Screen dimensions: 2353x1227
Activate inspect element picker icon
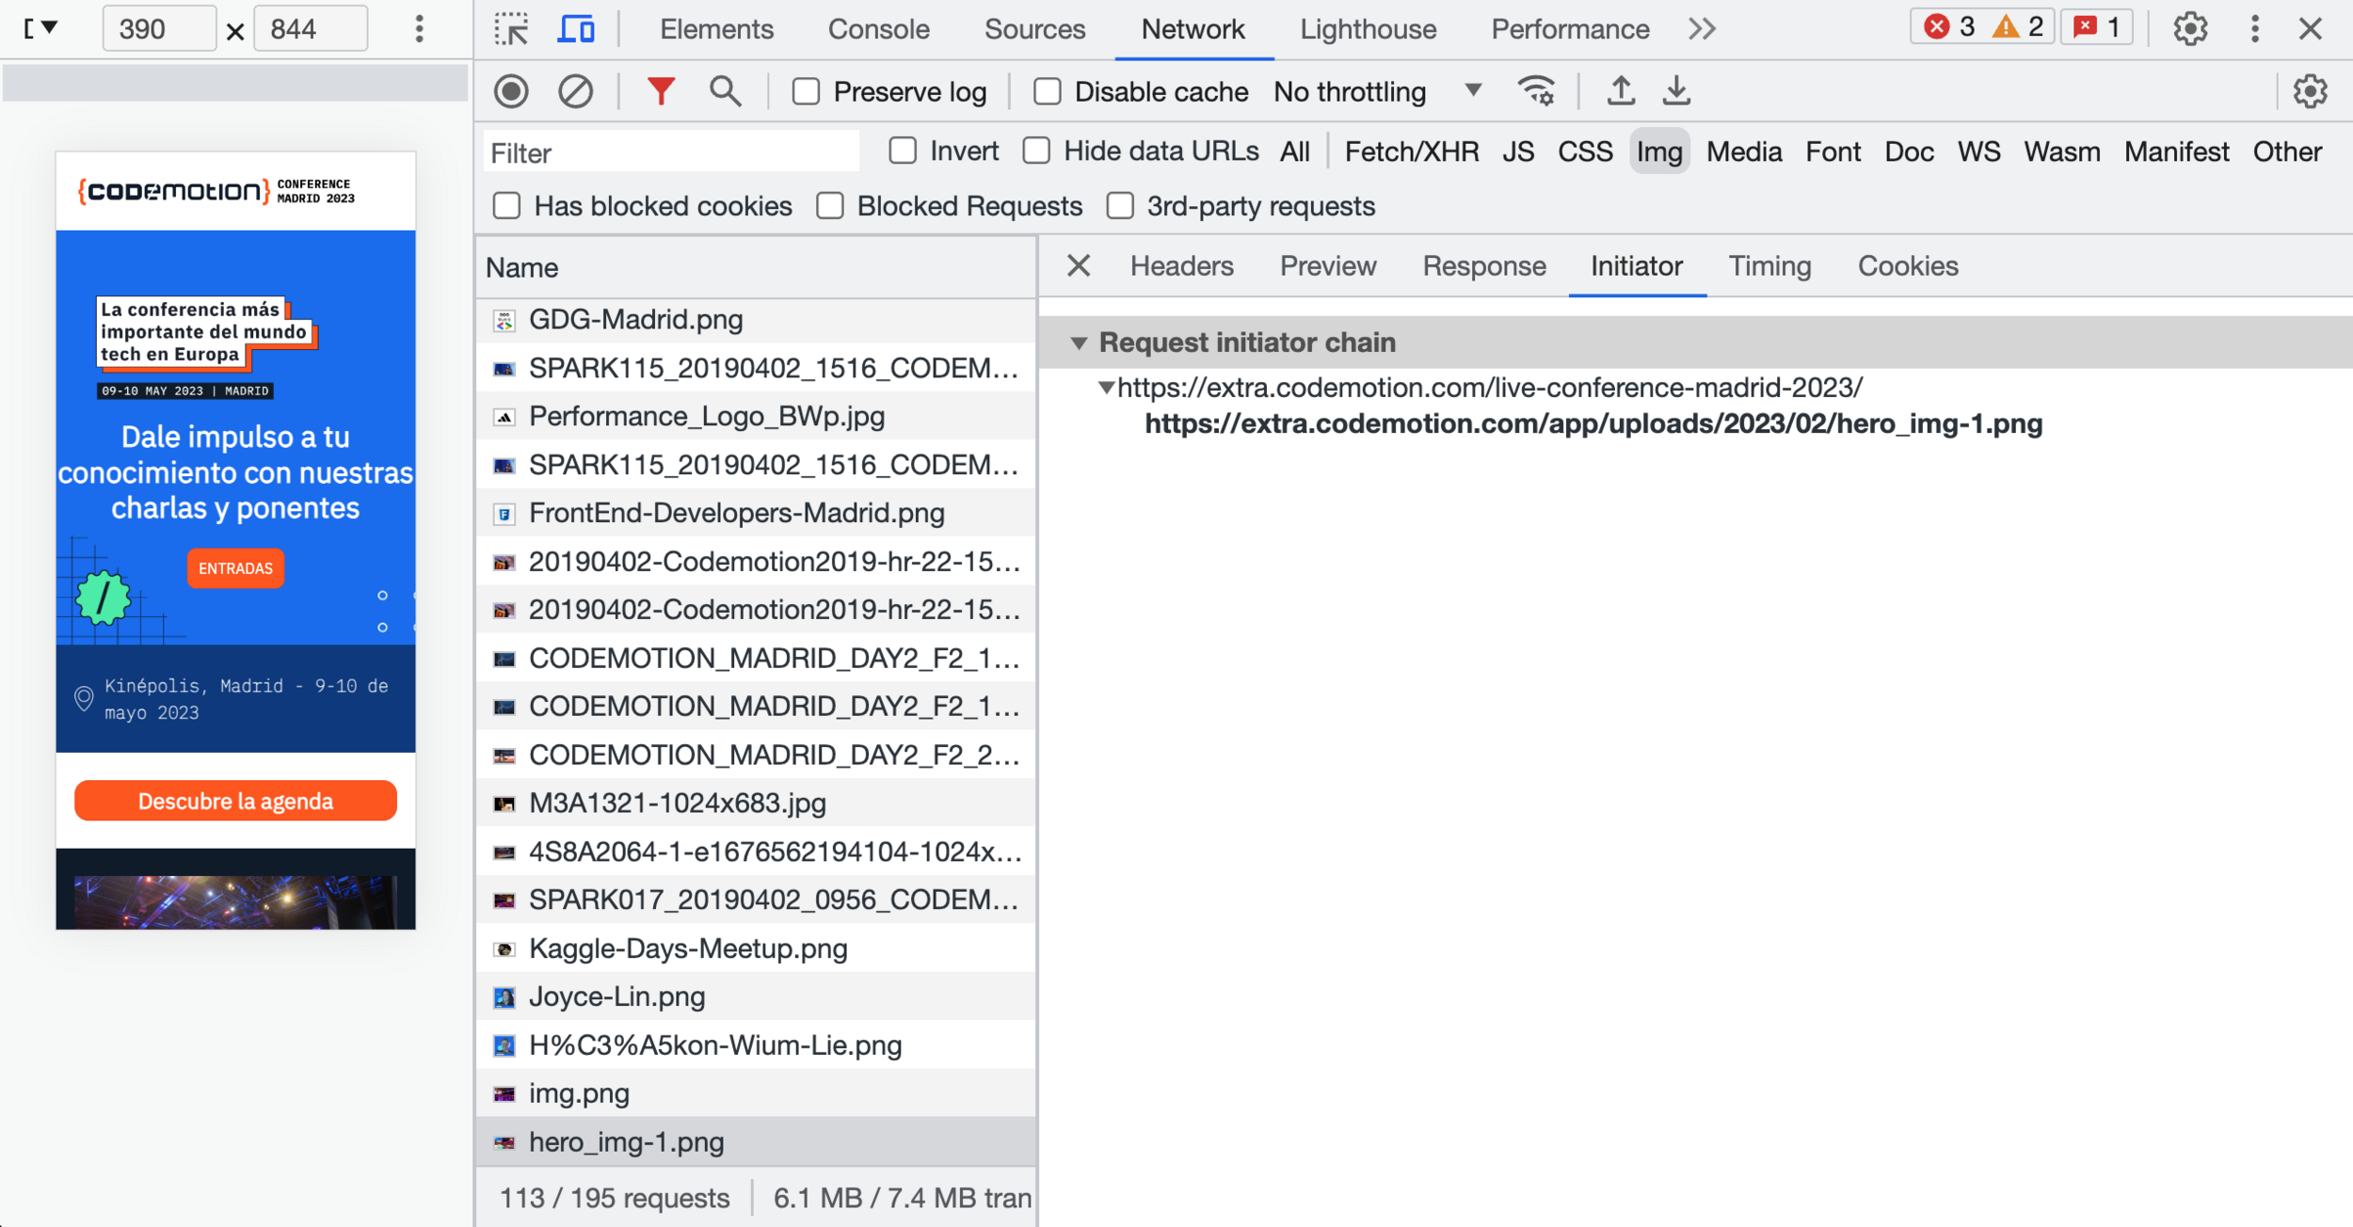click(x=512, y=29)
